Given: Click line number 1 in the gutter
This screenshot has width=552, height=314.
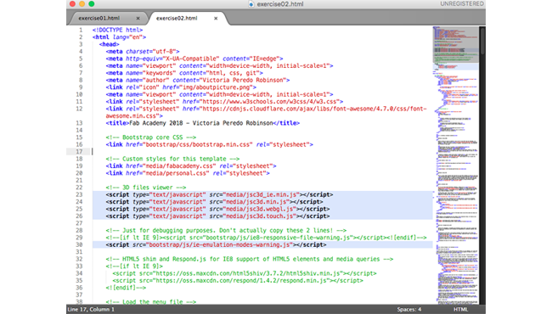Looking at the screenshot, I should (81, 31).
